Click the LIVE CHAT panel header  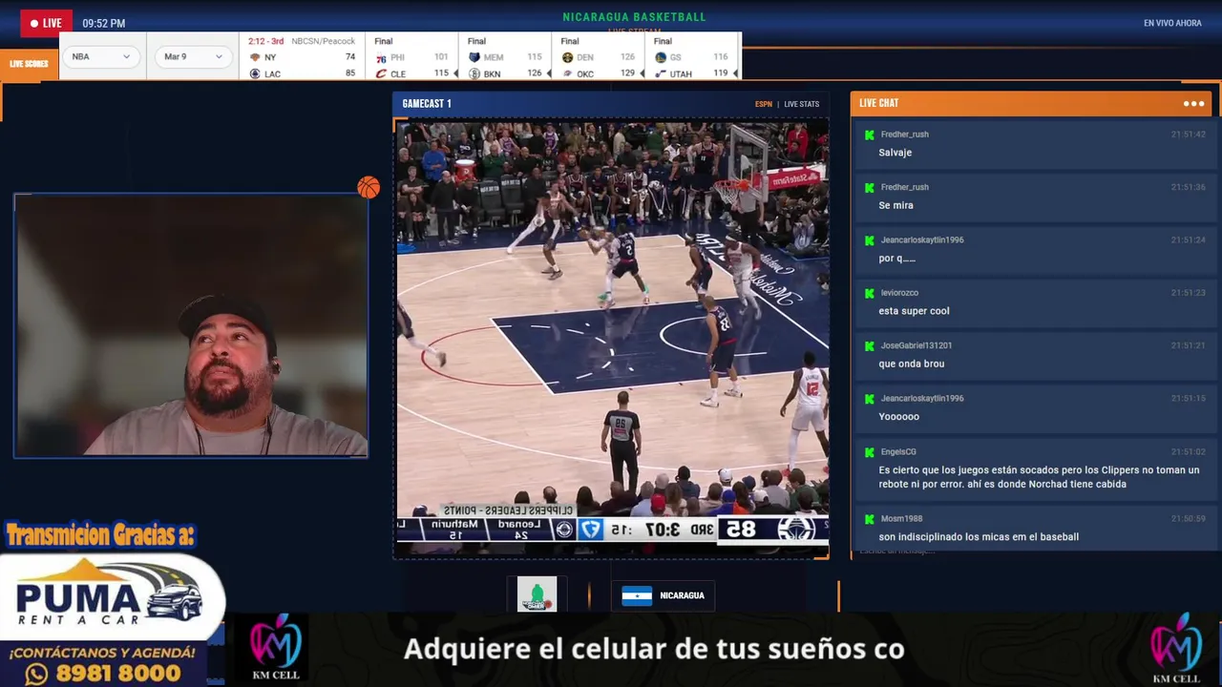click(x=1033, y=103)
